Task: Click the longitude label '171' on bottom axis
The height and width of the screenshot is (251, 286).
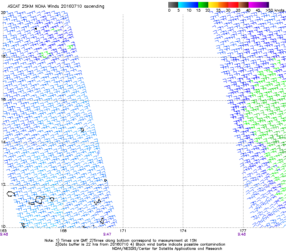Action: coord(123,231)
